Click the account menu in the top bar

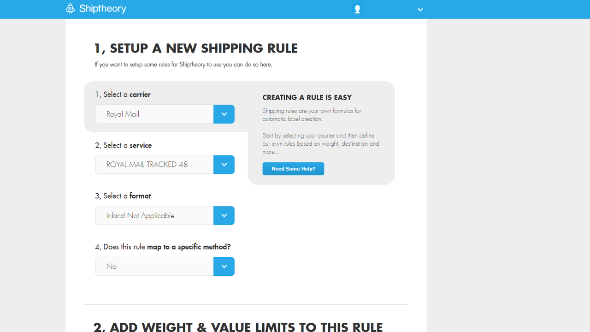point(357,8)
